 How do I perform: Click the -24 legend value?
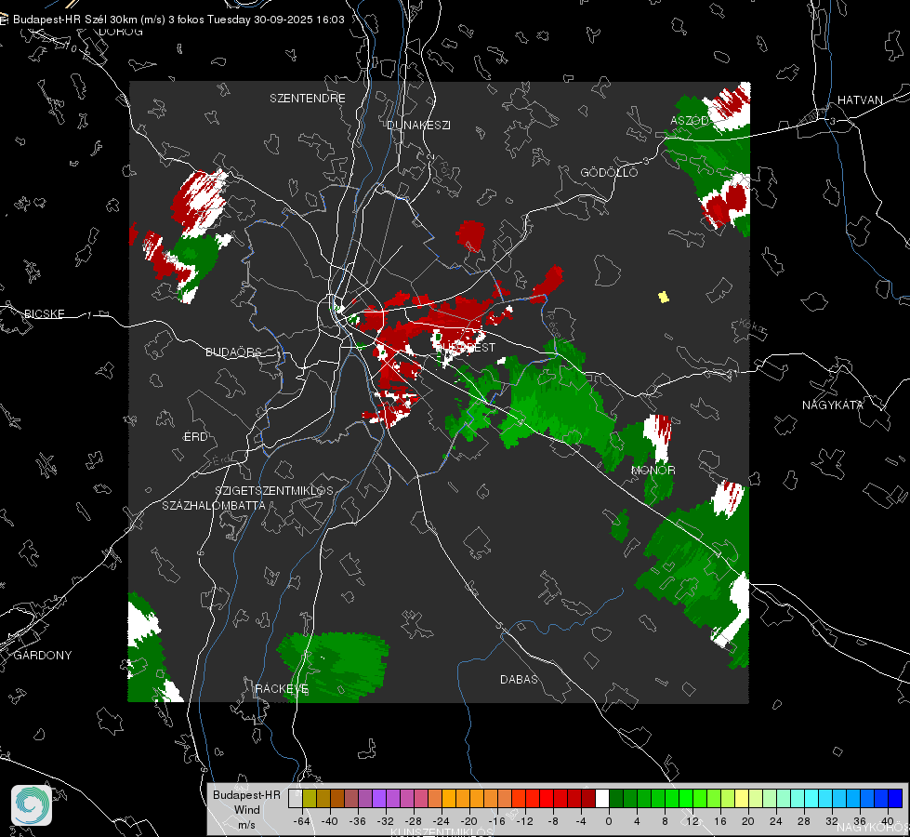442,821
